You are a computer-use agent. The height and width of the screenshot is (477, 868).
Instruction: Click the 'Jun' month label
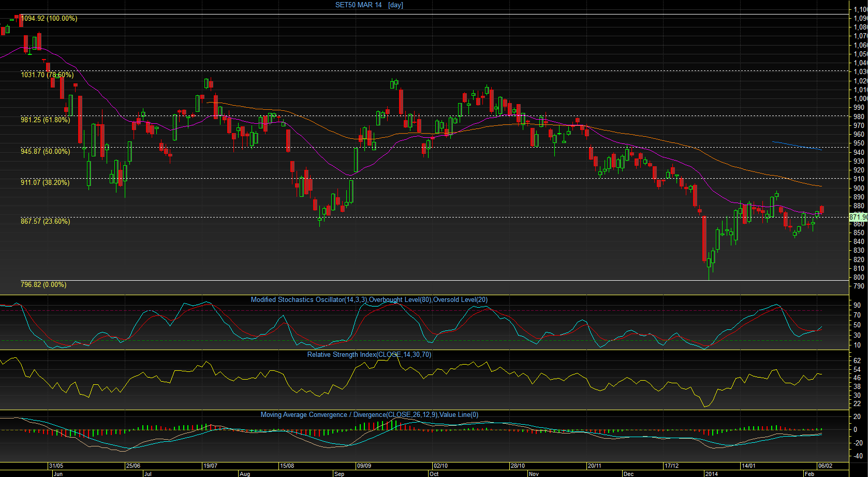(58, 474)
